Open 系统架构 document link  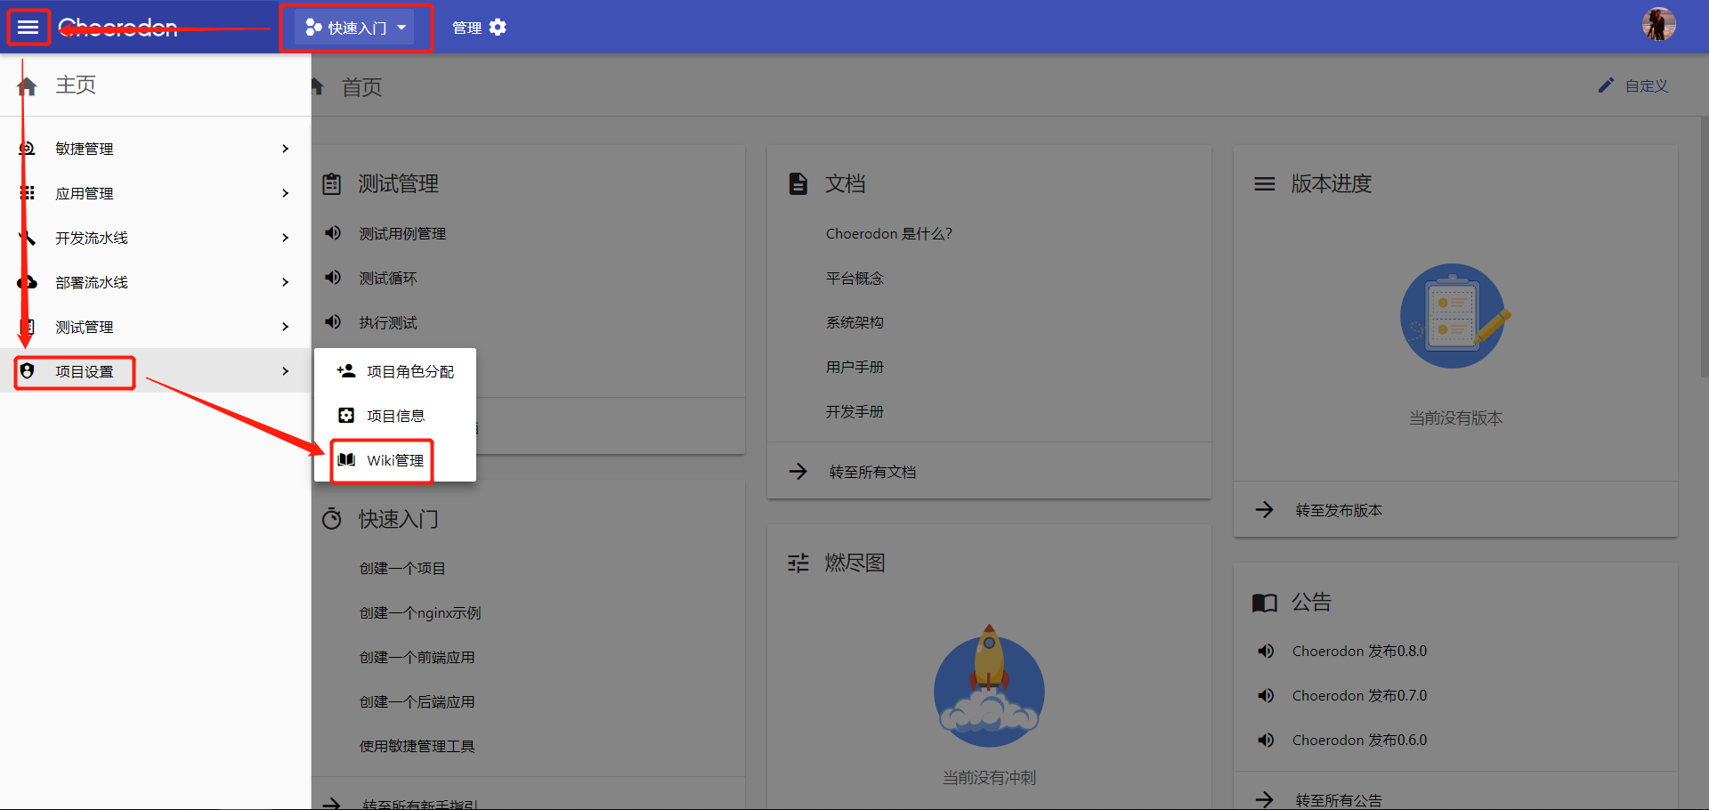coord(854,322)
